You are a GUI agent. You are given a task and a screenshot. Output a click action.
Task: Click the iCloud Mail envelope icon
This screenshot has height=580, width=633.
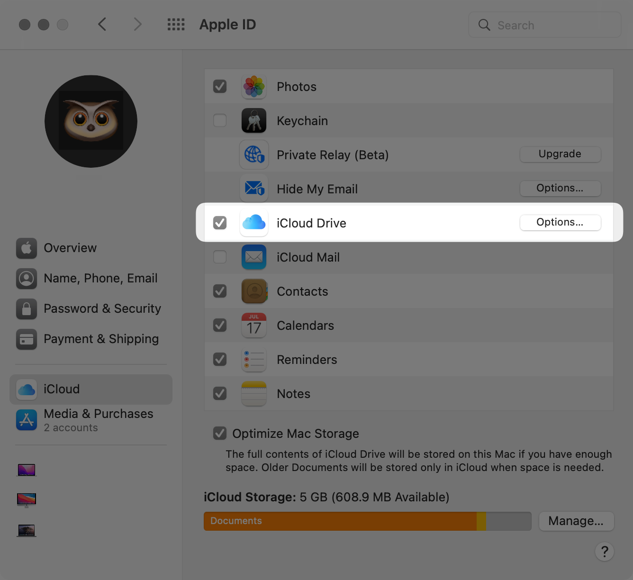tap(254, 257)
